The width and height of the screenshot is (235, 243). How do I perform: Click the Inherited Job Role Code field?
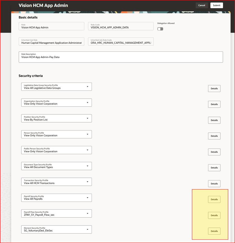tap(121, 41)
